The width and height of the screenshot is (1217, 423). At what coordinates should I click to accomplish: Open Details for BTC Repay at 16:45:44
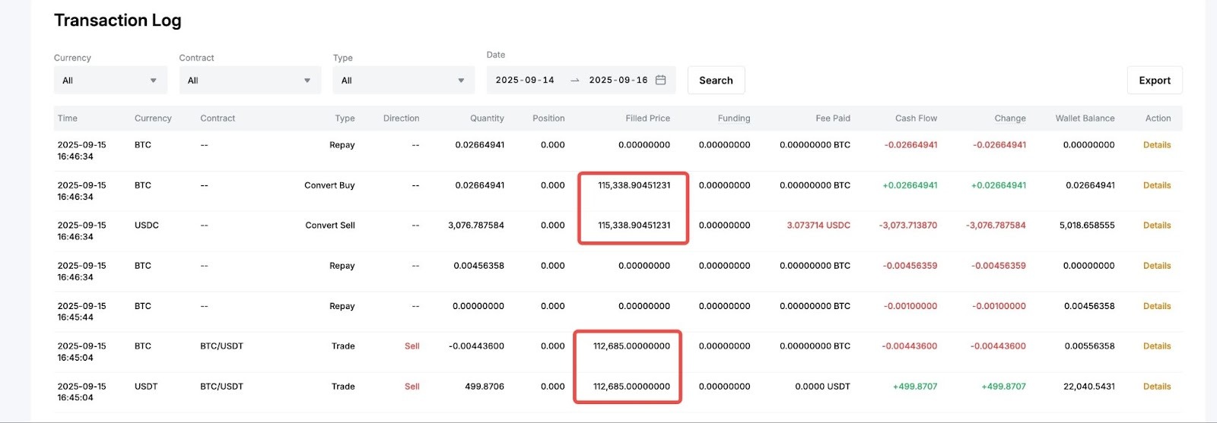1156,306
